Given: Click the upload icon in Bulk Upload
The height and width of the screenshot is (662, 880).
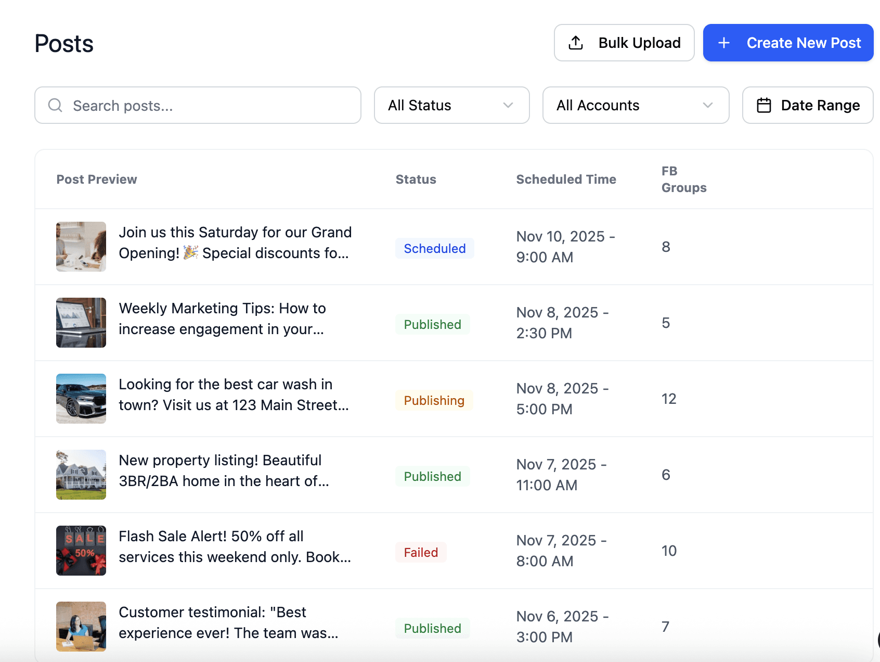Looking at the screenshot, I should tap(576, 43).
